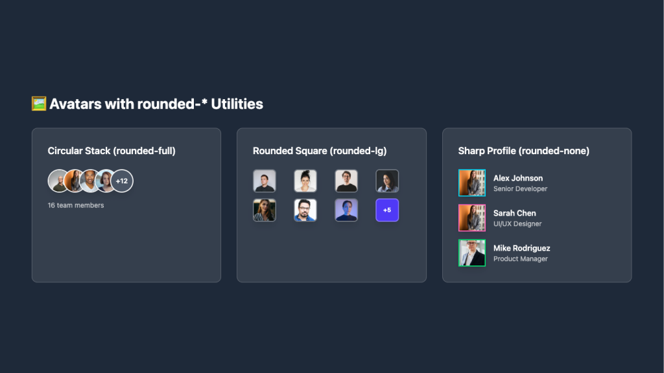Select the first square avatar of man in profile

click(265, 181)
